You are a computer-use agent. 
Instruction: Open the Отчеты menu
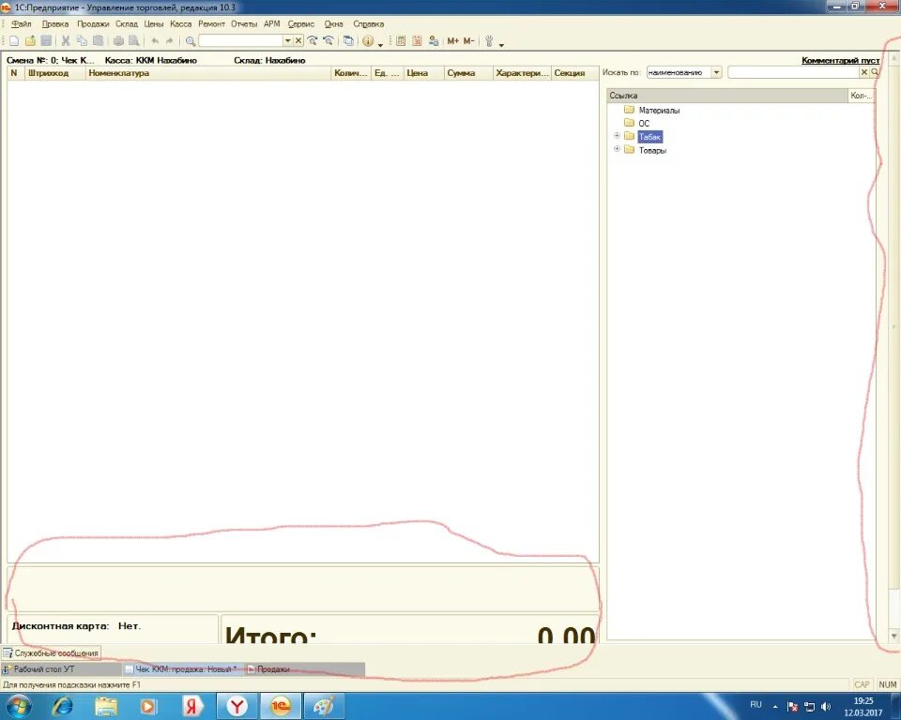coord(244,24)
